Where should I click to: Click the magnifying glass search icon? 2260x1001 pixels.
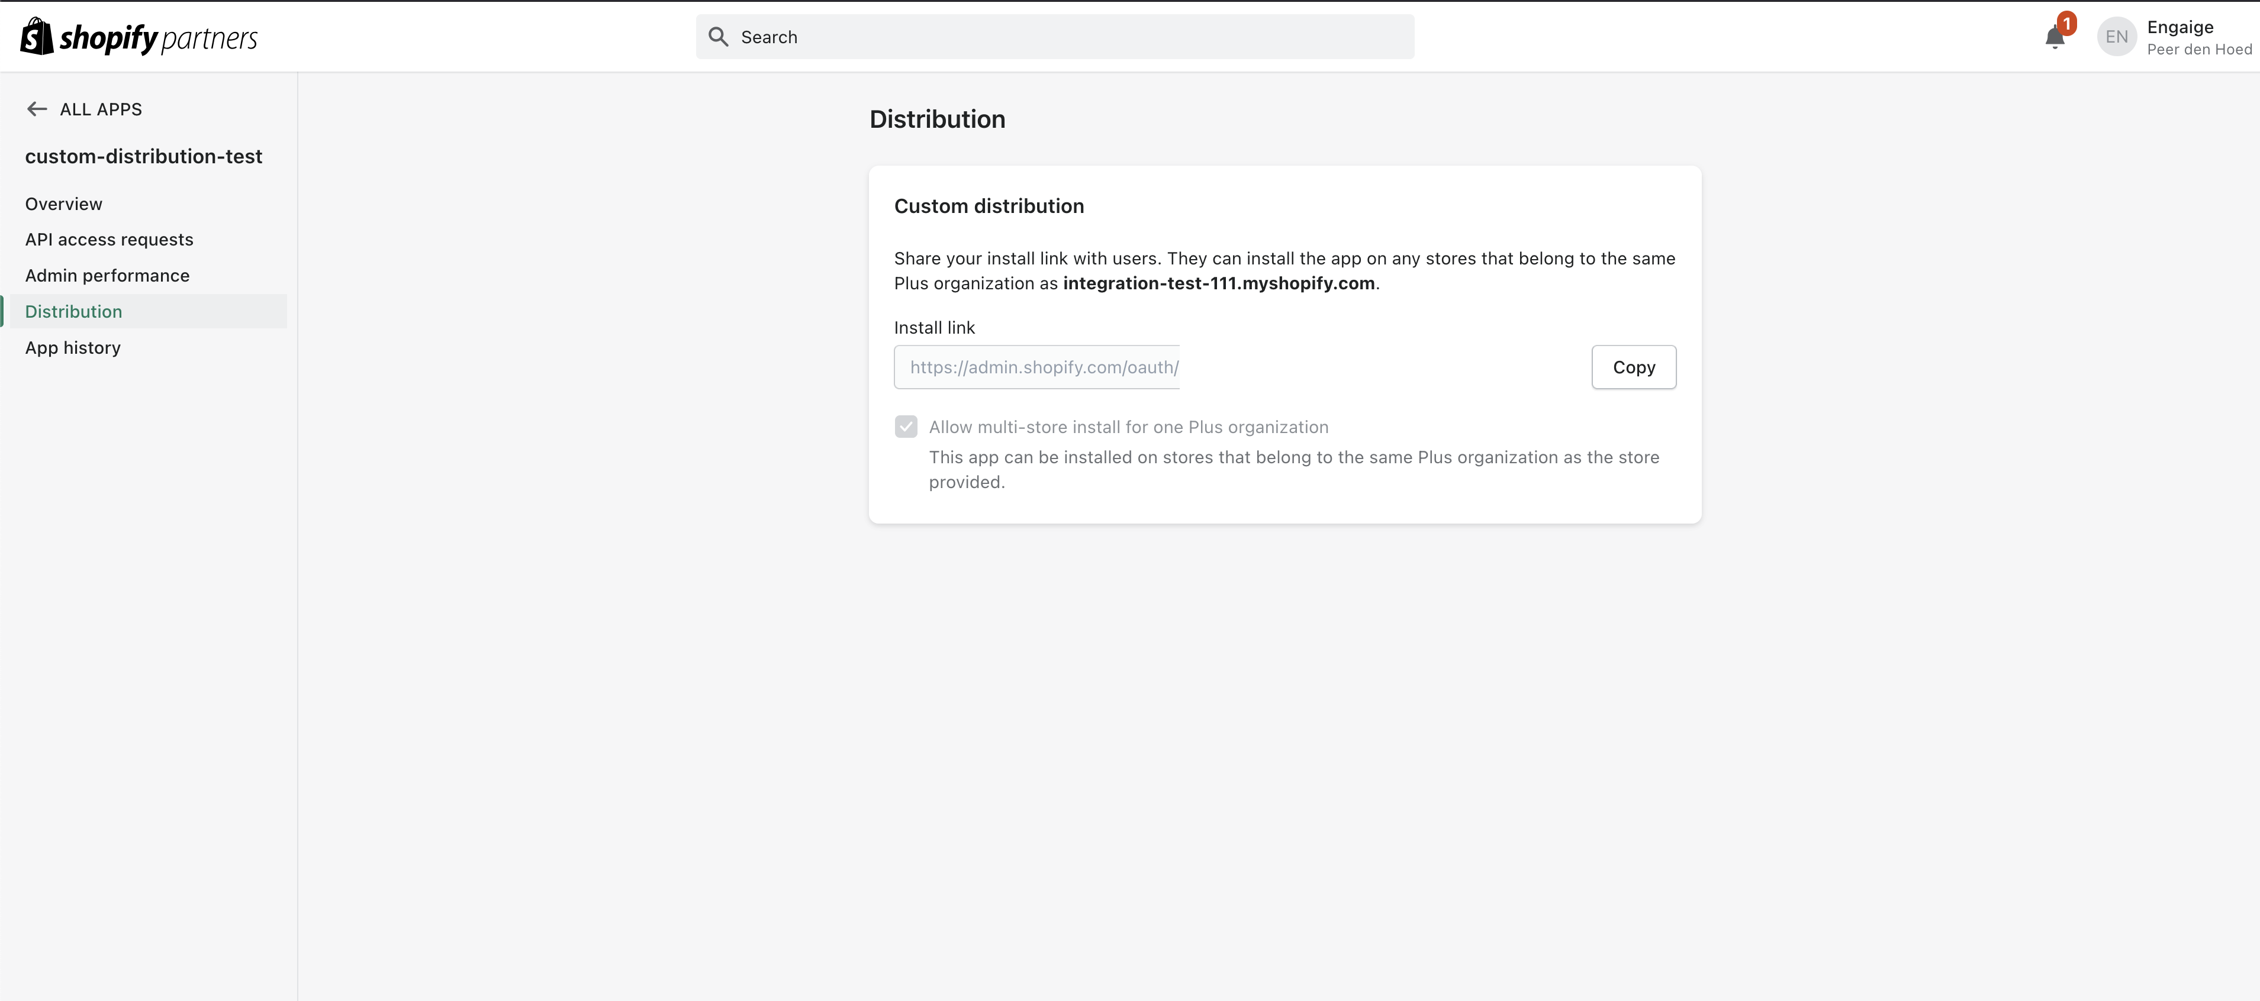[x=719, y=37]
